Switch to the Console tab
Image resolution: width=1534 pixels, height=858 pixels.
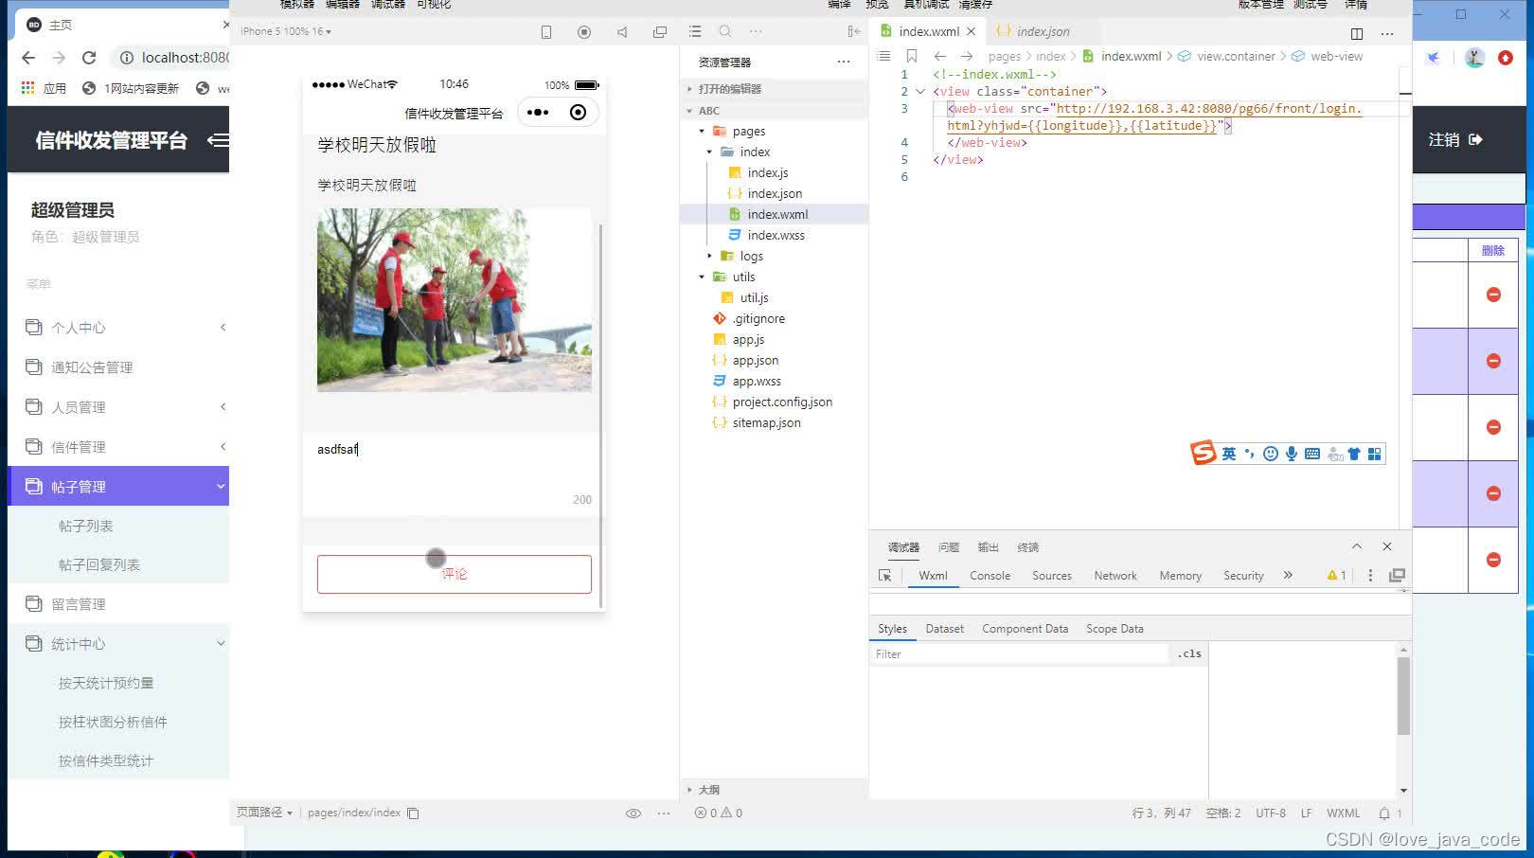coord(990,576)
